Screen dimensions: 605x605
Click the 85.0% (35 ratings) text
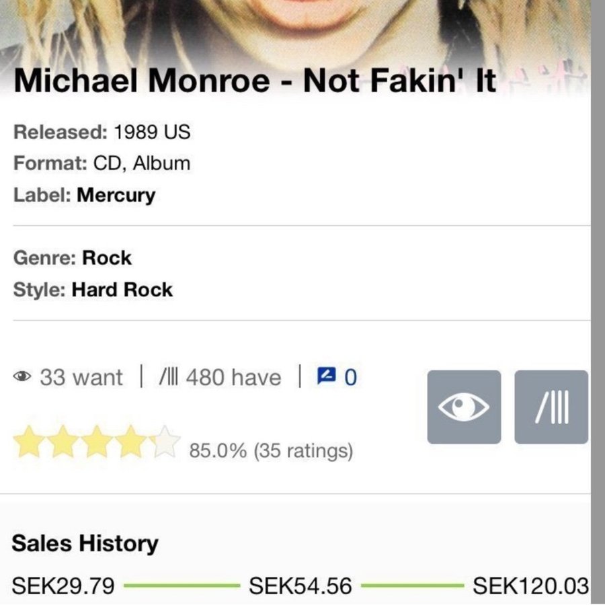(271, 450)
